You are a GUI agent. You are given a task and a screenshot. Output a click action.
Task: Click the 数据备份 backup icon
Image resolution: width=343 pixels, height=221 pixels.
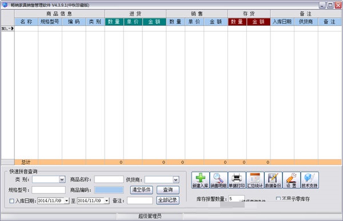(x=273, y=180)
